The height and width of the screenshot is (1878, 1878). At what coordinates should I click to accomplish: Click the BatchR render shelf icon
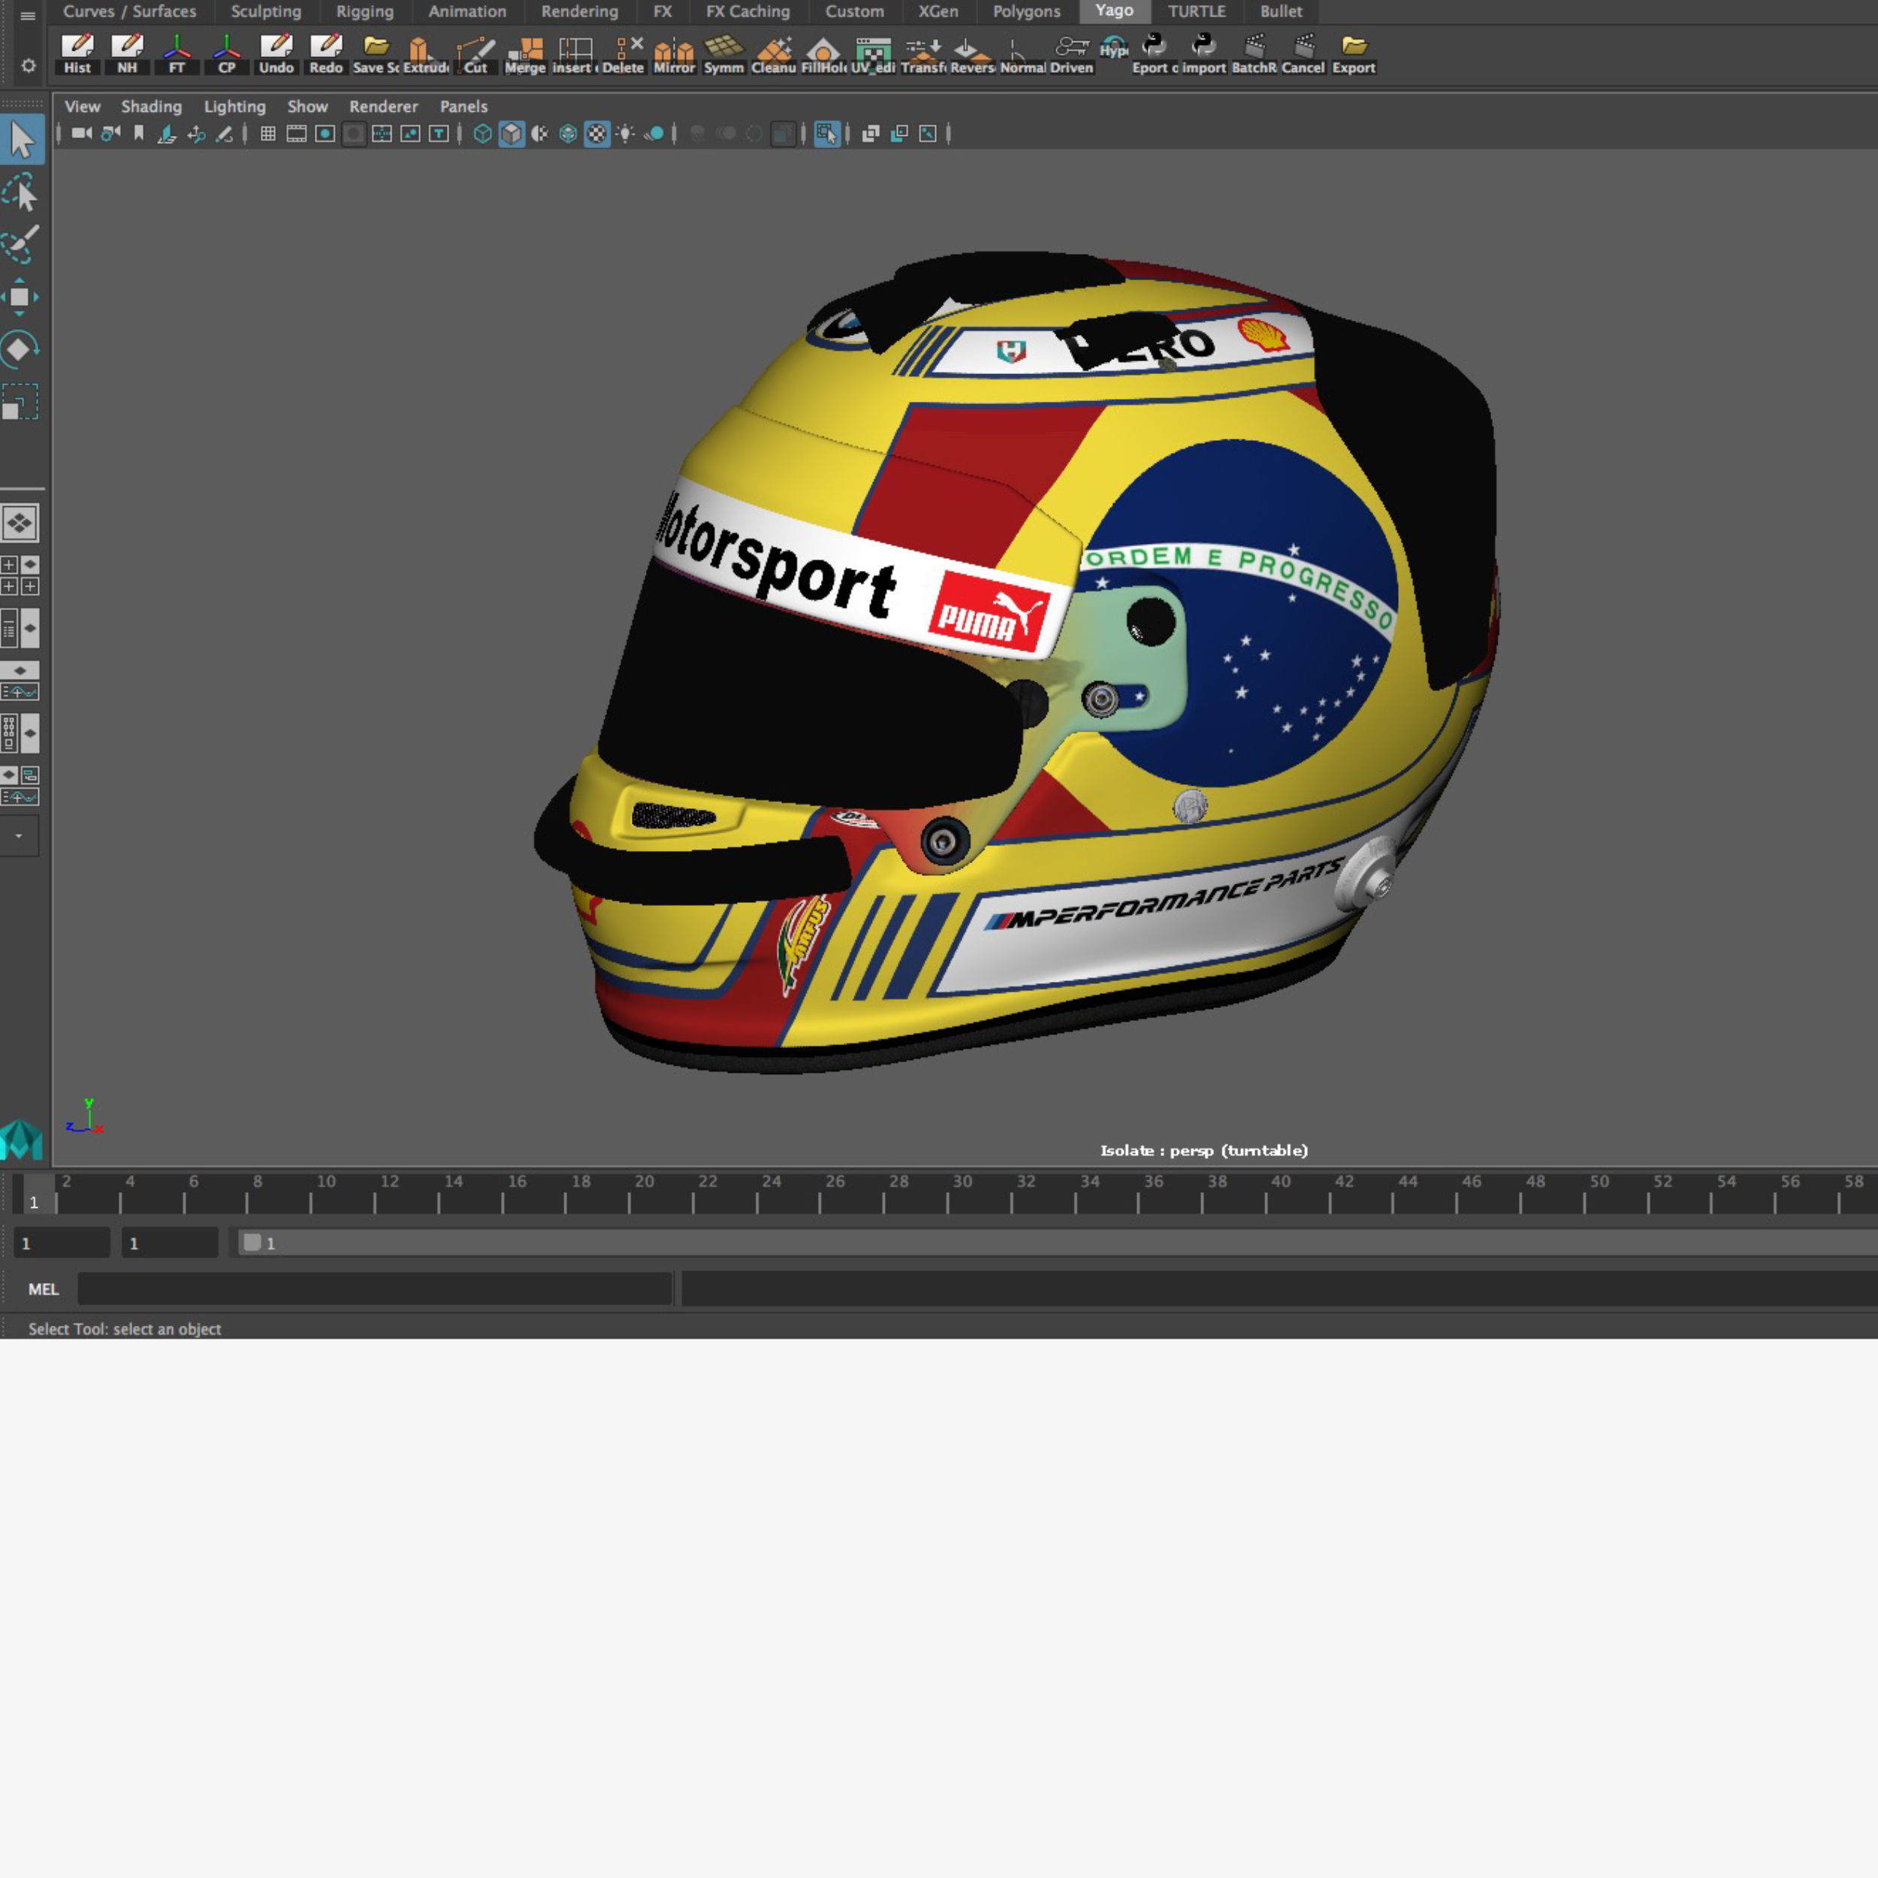1254,54
